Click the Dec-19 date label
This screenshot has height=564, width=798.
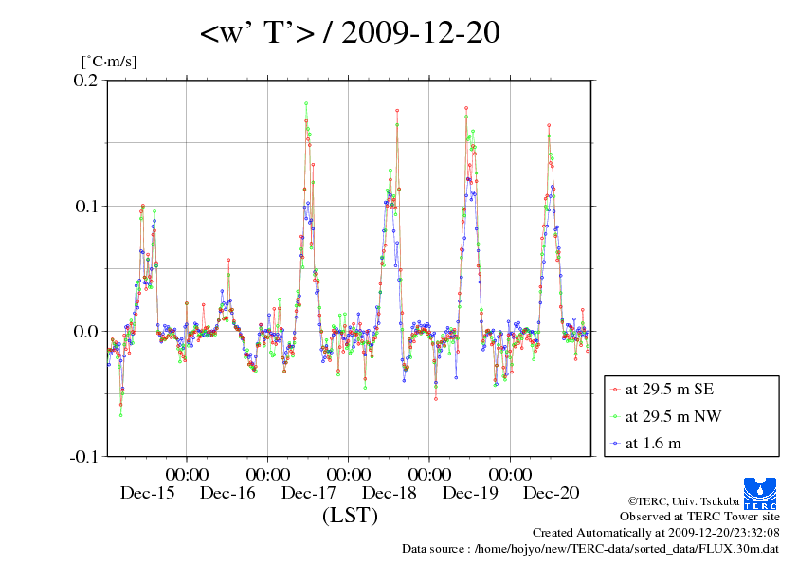click(470, 493)
